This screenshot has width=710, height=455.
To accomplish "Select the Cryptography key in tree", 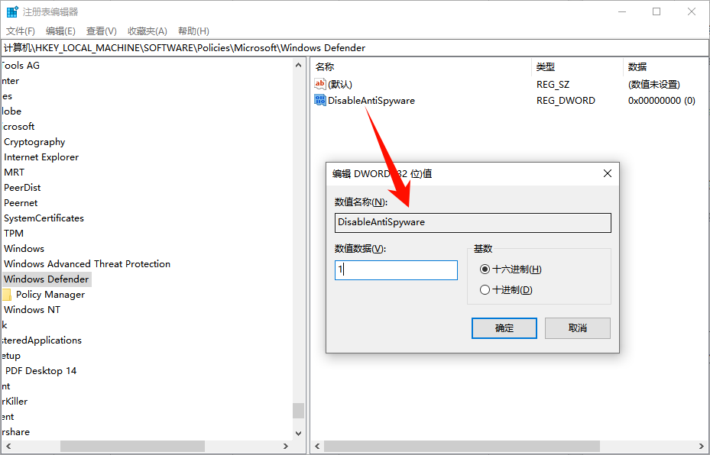I will click(x=34, y=142).
